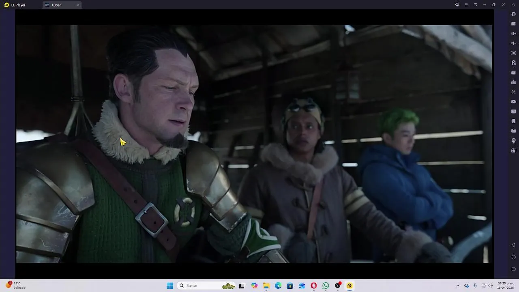Image resolution: width=519 pixels, height=292 pixels.
Task: Open OBS Studio from the taskbar
Action: (337, 286)
